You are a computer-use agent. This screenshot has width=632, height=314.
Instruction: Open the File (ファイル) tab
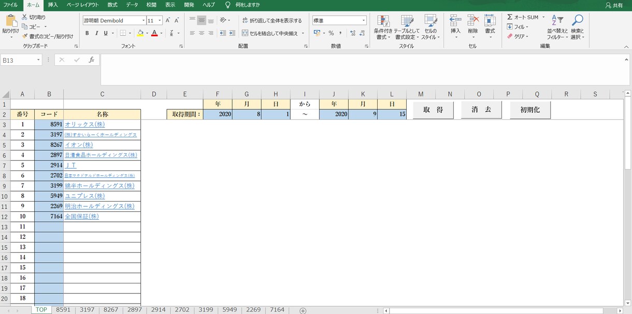[10, 5]
